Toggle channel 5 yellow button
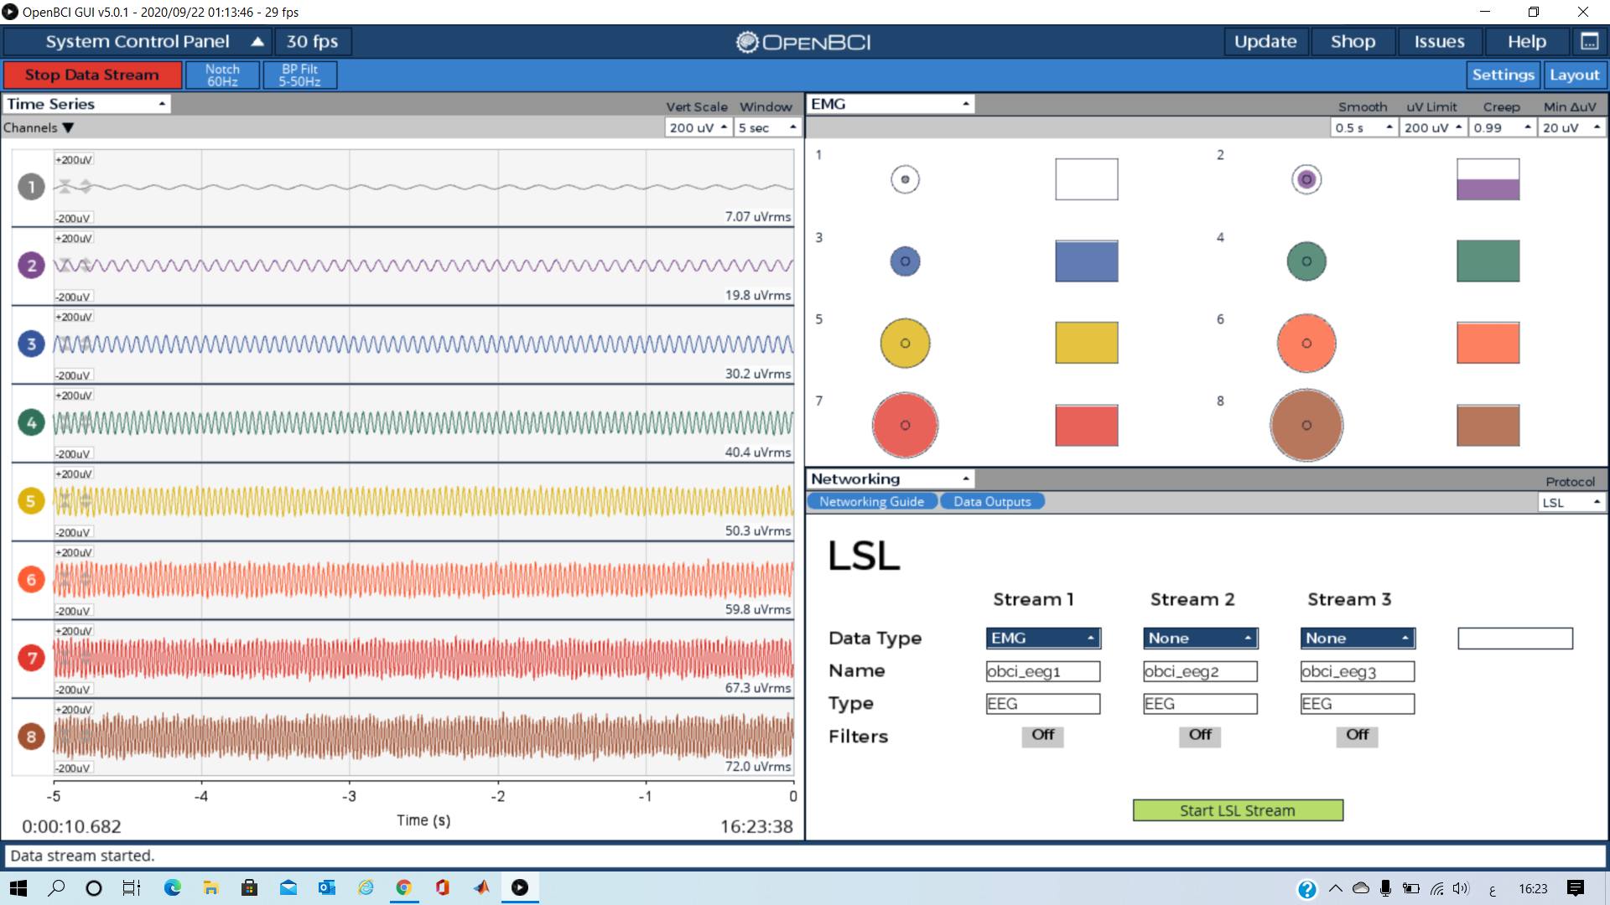 click(31, 501)
